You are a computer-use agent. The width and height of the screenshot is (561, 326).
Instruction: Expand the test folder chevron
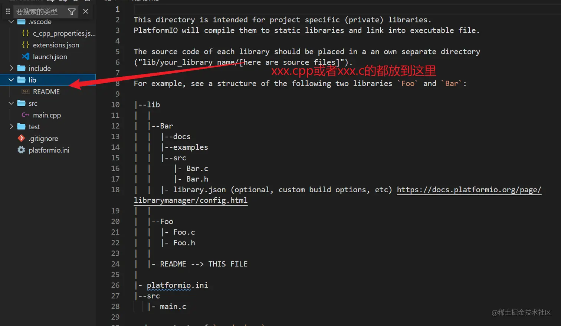pos(11,127)
